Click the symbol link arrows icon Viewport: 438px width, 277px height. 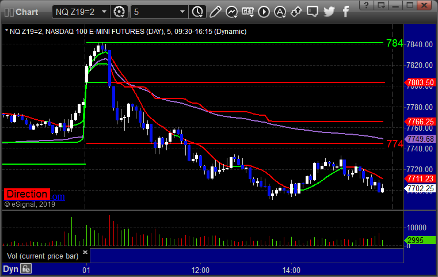pyautogui.click(x=296, y=12)
